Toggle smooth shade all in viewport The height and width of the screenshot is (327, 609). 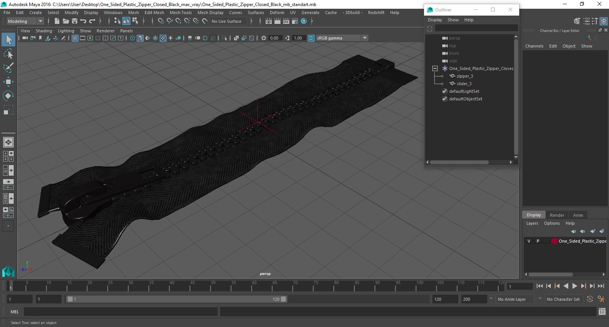[140, 38]
